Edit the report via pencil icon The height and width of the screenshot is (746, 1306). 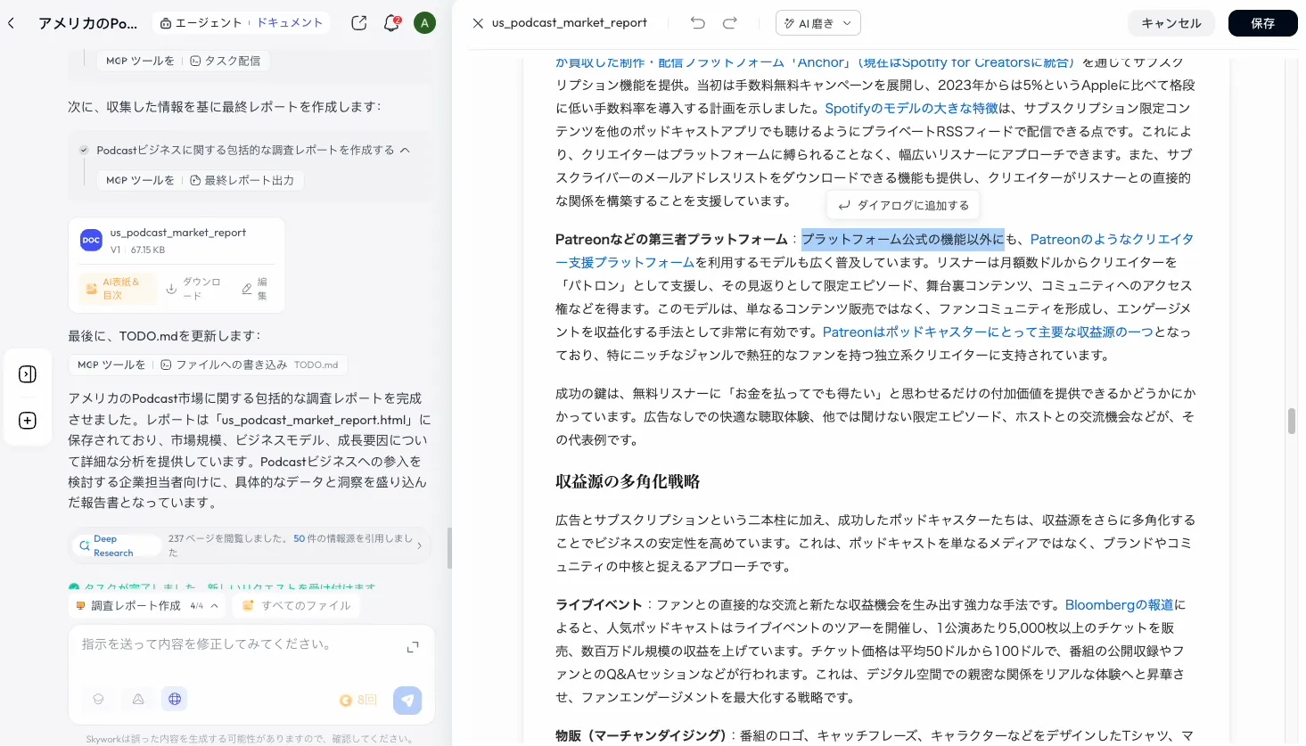click(255, 289)
